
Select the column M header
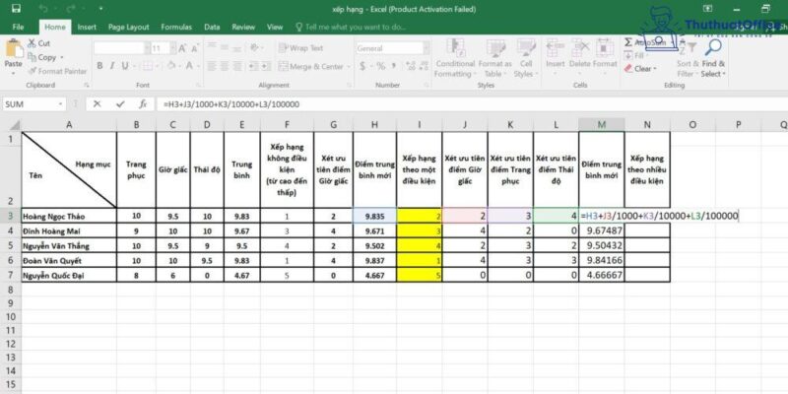coord(602,125)
